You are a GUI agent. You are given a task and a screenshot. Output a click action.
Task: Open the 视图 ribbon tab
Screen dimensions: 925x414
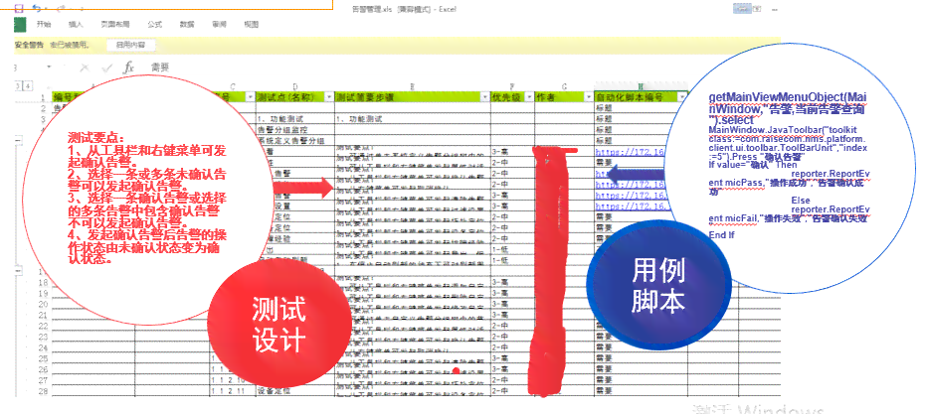coord(252,25)
